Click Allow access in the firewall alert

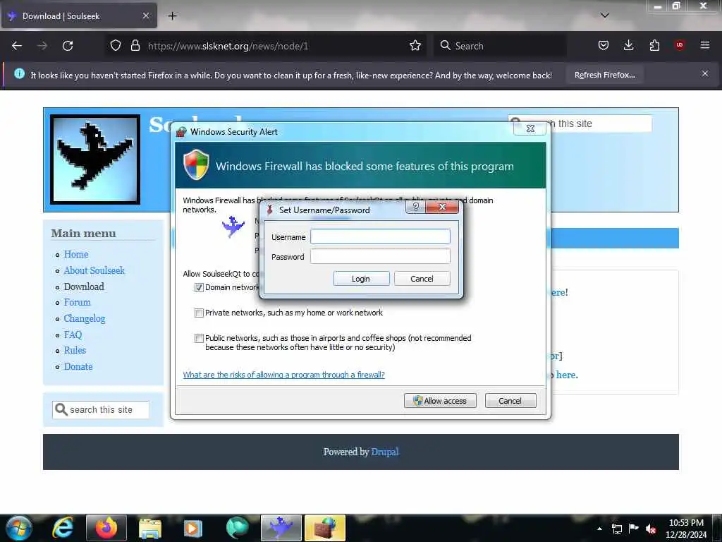click(440, 401)
